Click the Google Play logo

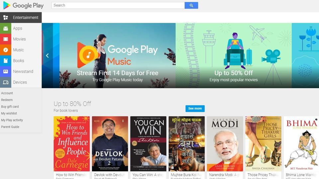[x=23, y=6]
